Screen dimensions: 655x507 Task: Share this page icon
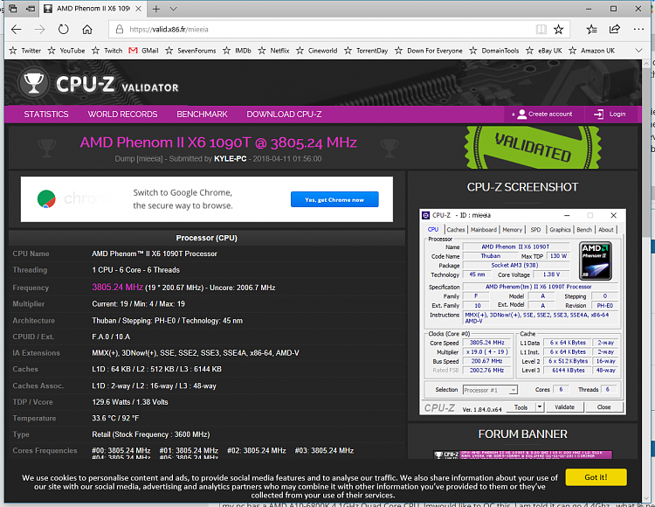click(x=615, y=29)
